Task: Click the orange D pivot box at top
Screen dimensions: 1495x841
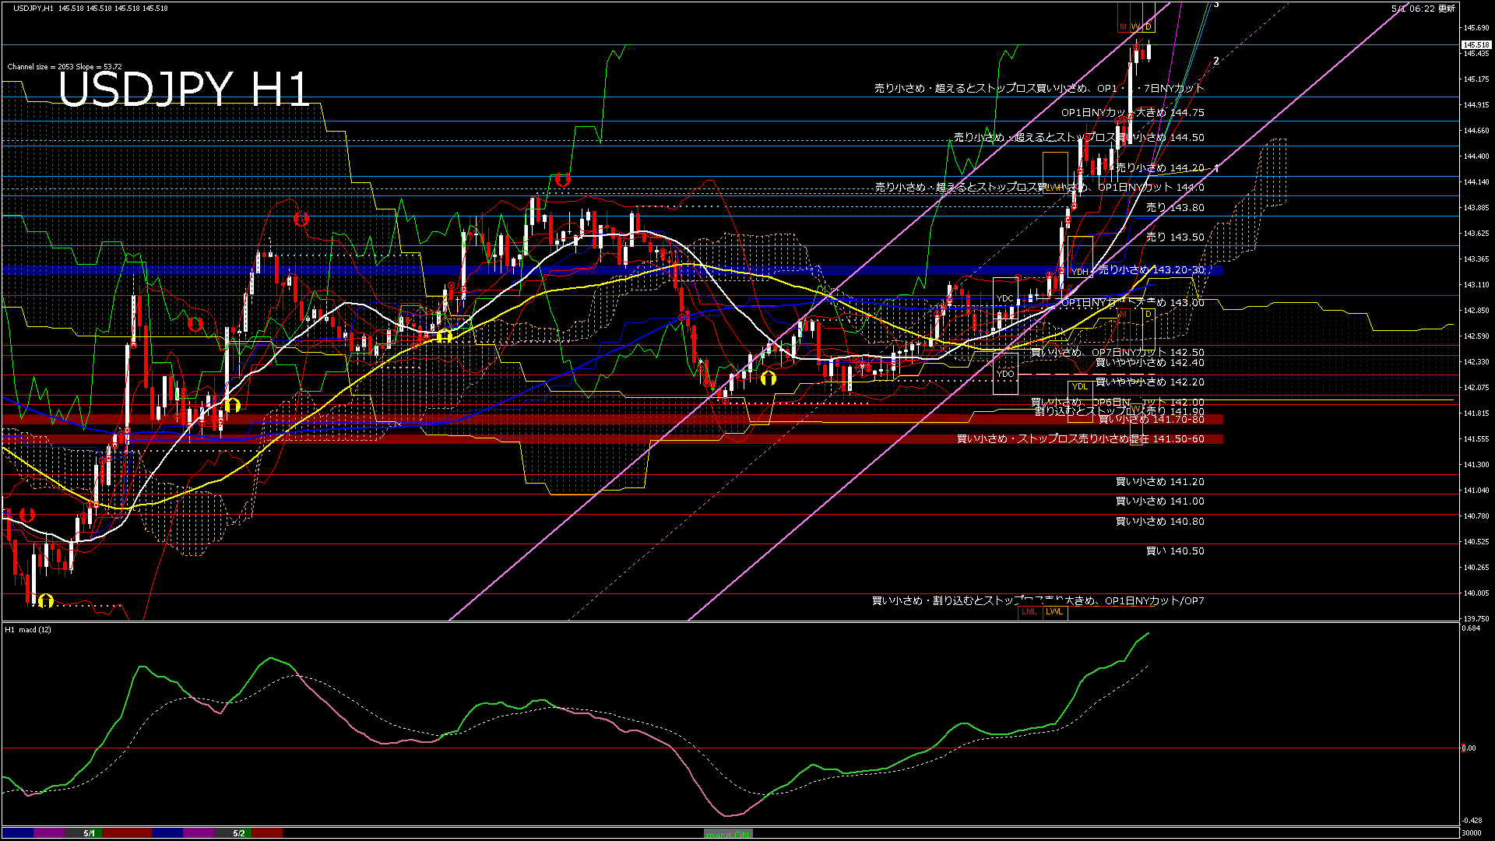Action: pyautogui.click(x=1148, y=27)
